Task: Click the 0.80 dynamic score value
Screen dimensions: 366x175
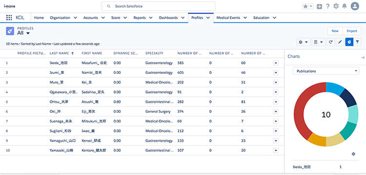Action: [x=117, y=102]
